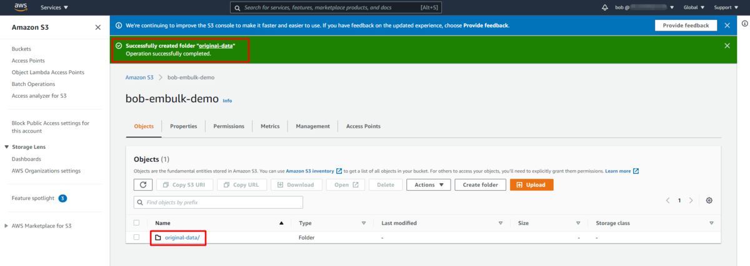Open AWS Organizations settings link

click(46, 171)
